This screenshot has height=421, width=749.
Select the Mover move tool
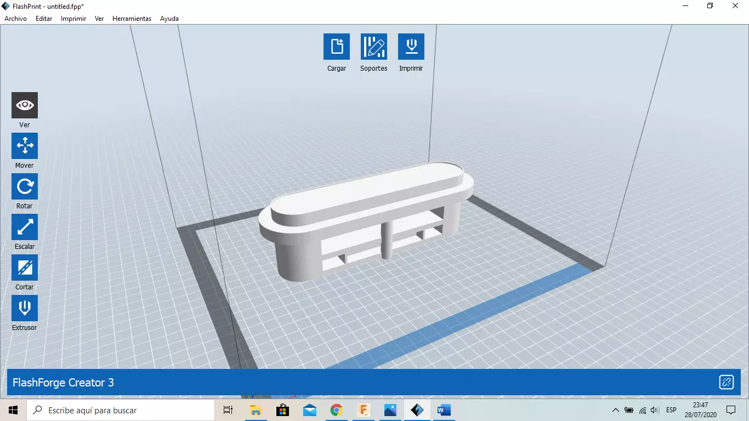click(x=25, y=146)
